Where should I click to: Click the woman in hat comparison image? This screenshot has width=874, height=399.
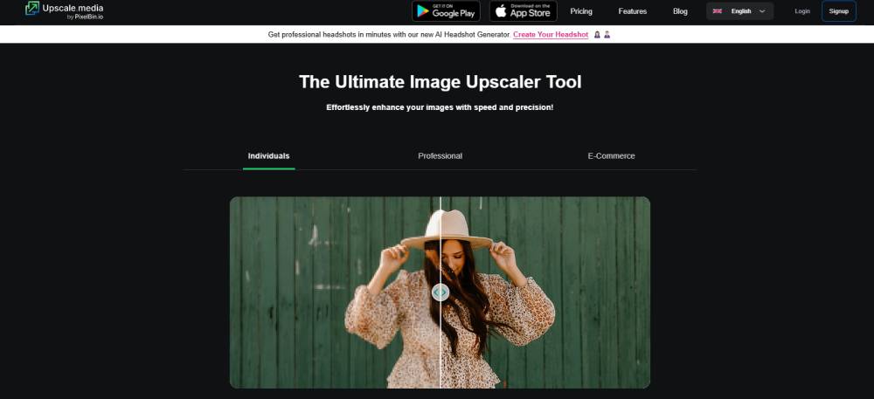tap(440, 292)
